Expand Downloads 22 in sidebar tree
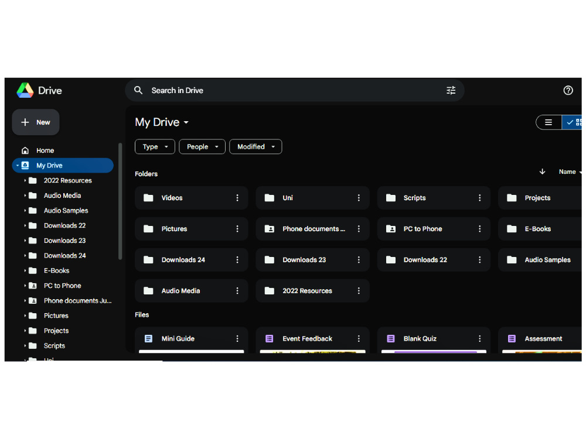Viewport: 586px width, 439px height. pos(25,225)
